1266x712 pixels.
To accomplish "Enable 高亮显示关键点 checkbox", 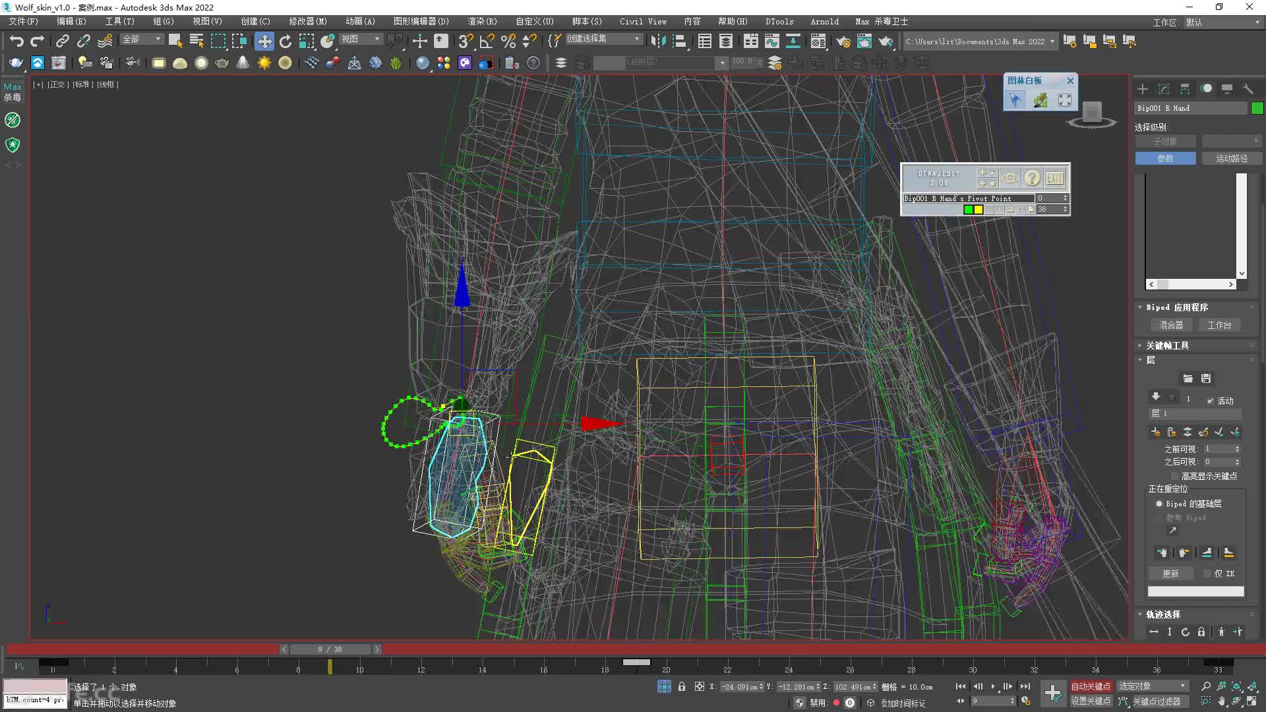I will click(1174, 476).
